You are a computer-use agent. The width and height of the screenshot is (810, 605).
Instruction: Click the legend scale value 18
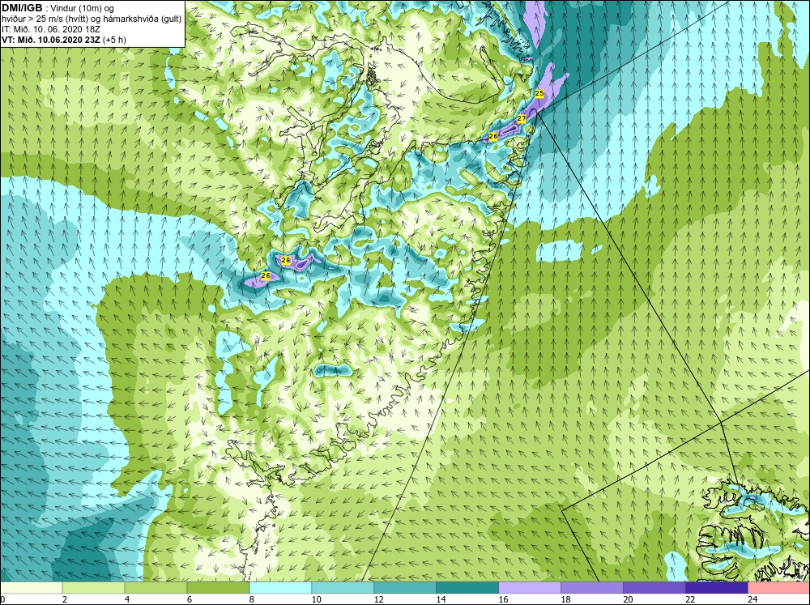point(565,599)
